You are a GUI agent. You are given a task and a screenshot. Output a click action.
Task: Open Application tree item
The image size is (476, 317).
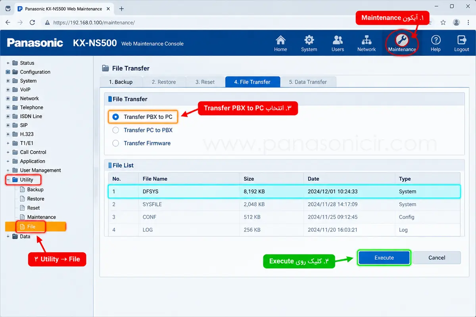tap(33, 161)
